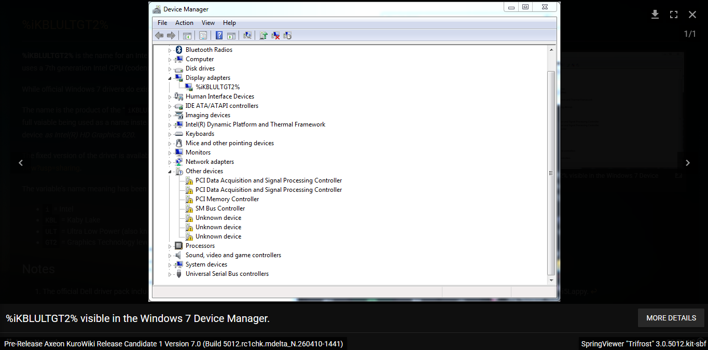Go to the previous image arrow
Screen dimensions: 708x350
pos(21,163)
